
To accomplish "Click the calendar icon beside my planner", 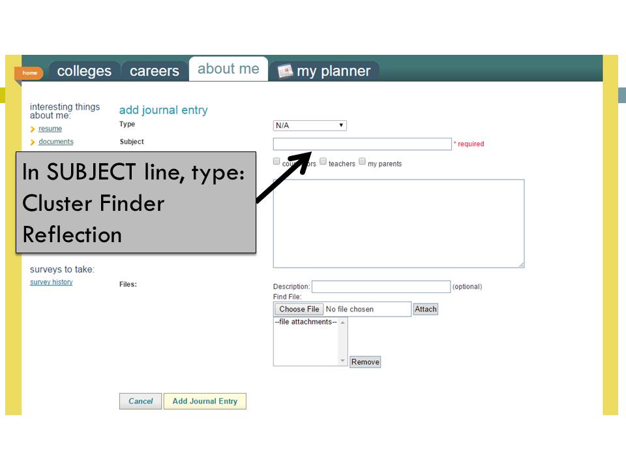I will pos(285,72).
